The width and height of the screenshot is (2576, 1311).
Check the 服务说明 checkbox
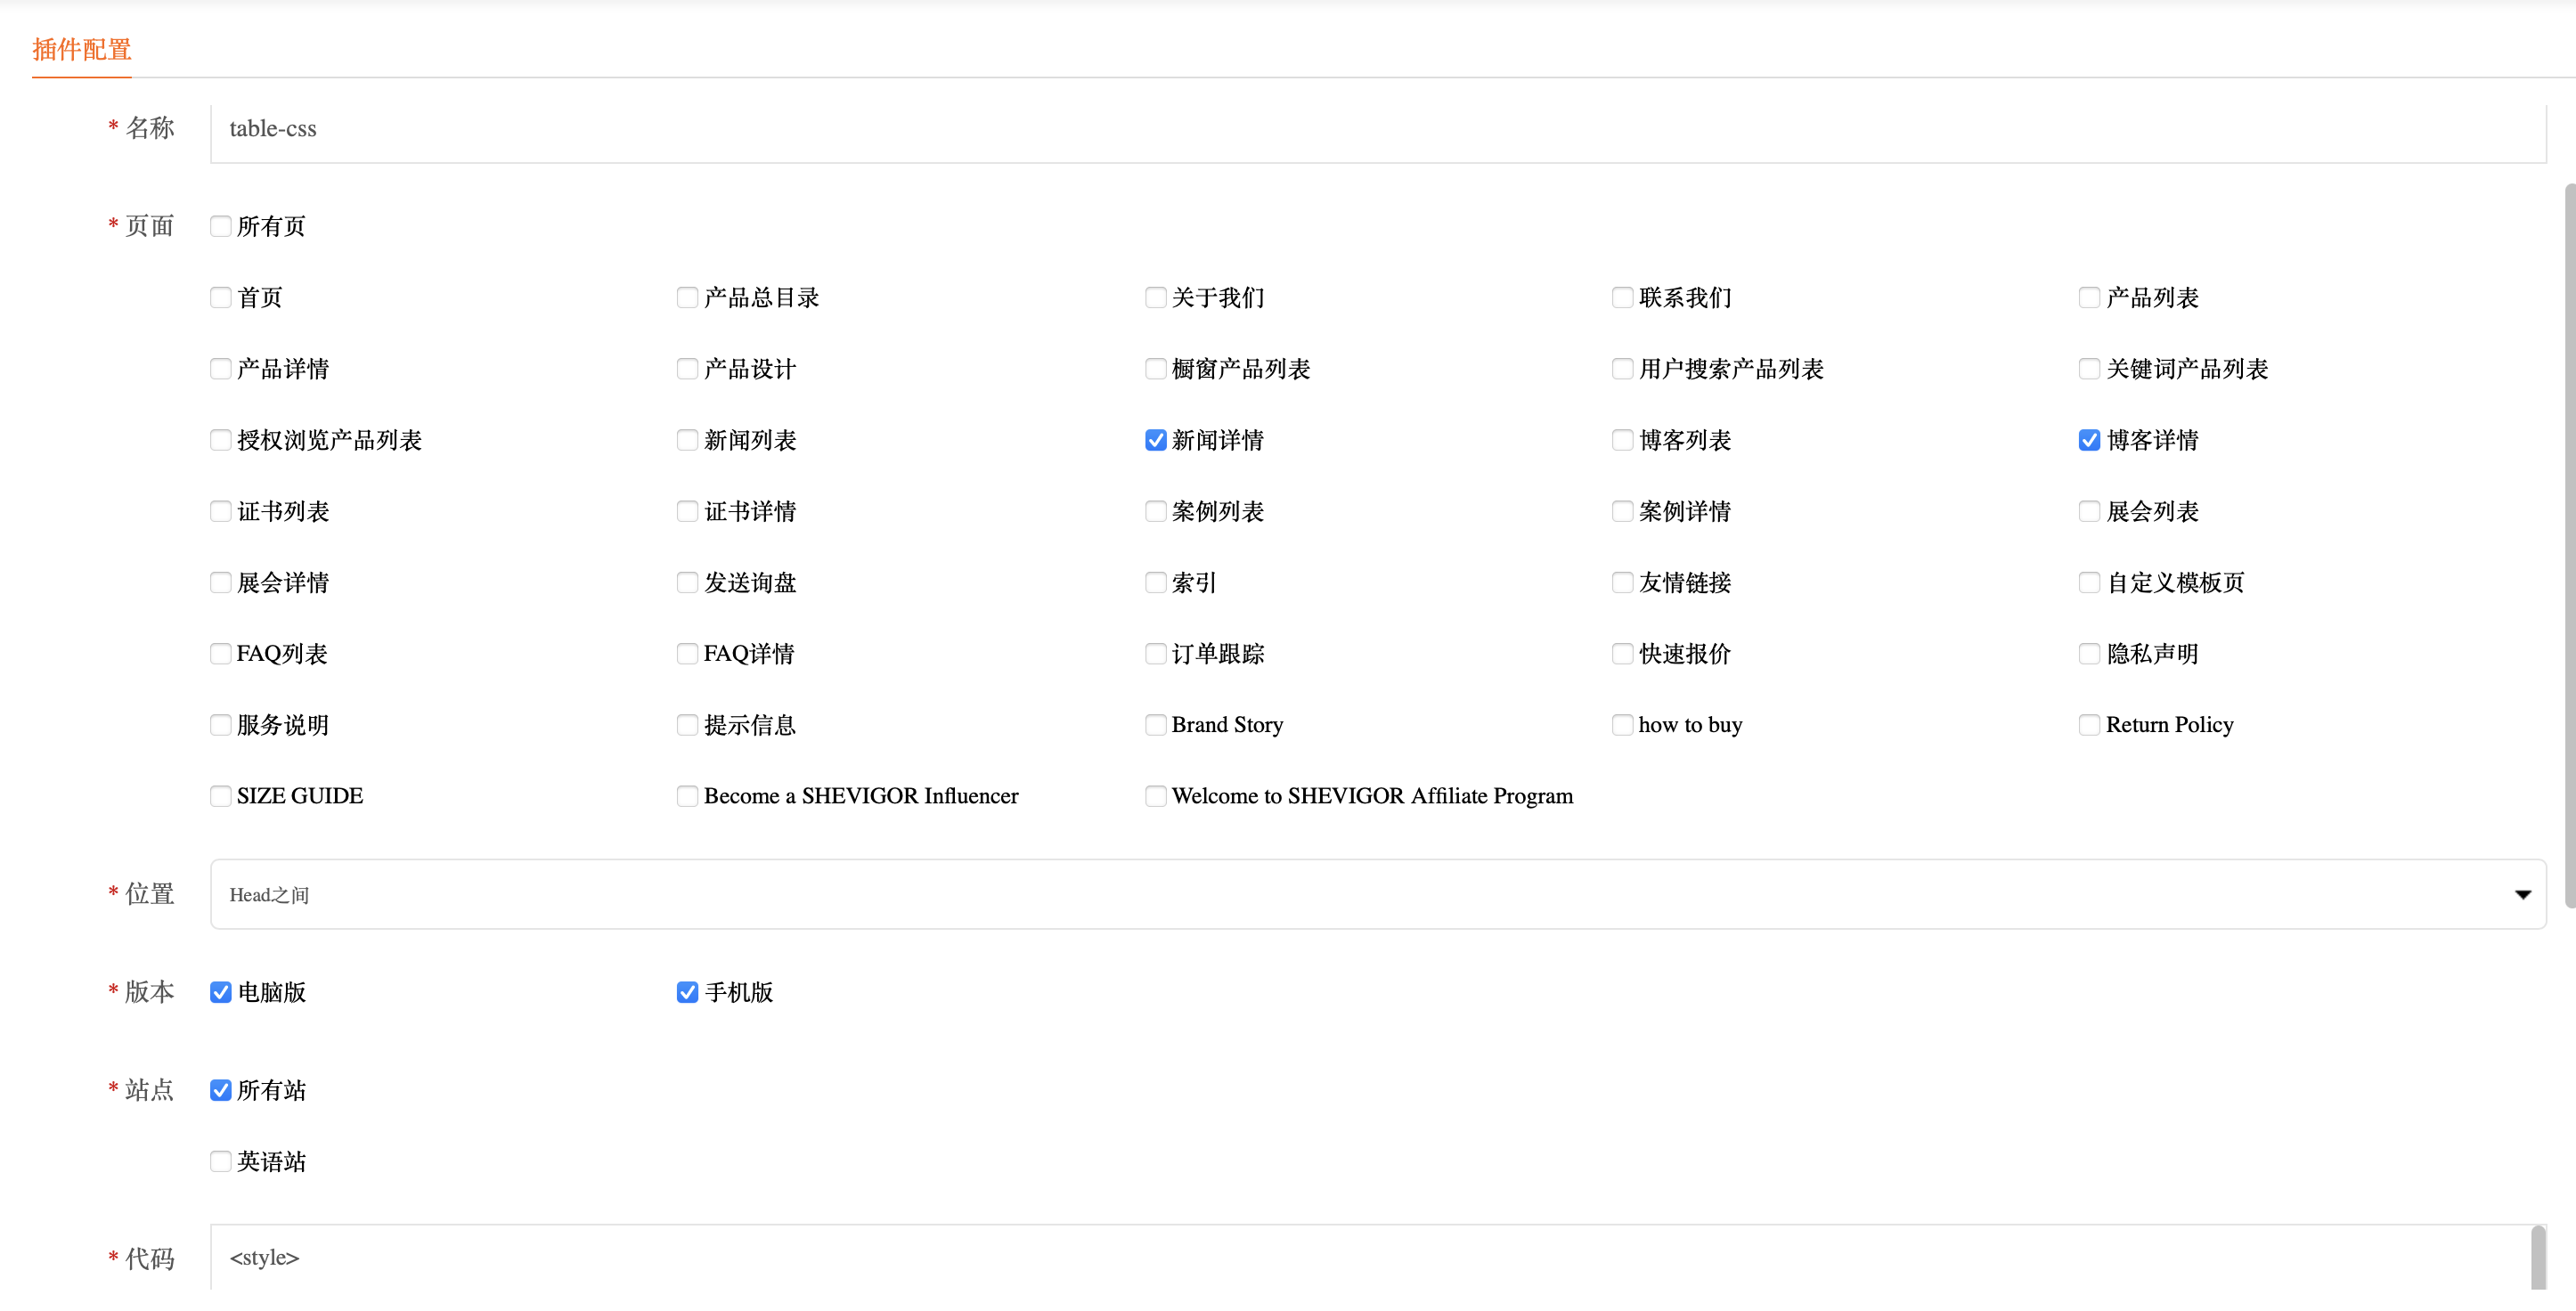point(221,724)
